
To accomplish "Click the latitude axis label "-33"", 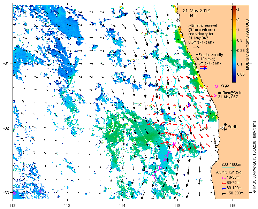I will (x=6, y=192).
